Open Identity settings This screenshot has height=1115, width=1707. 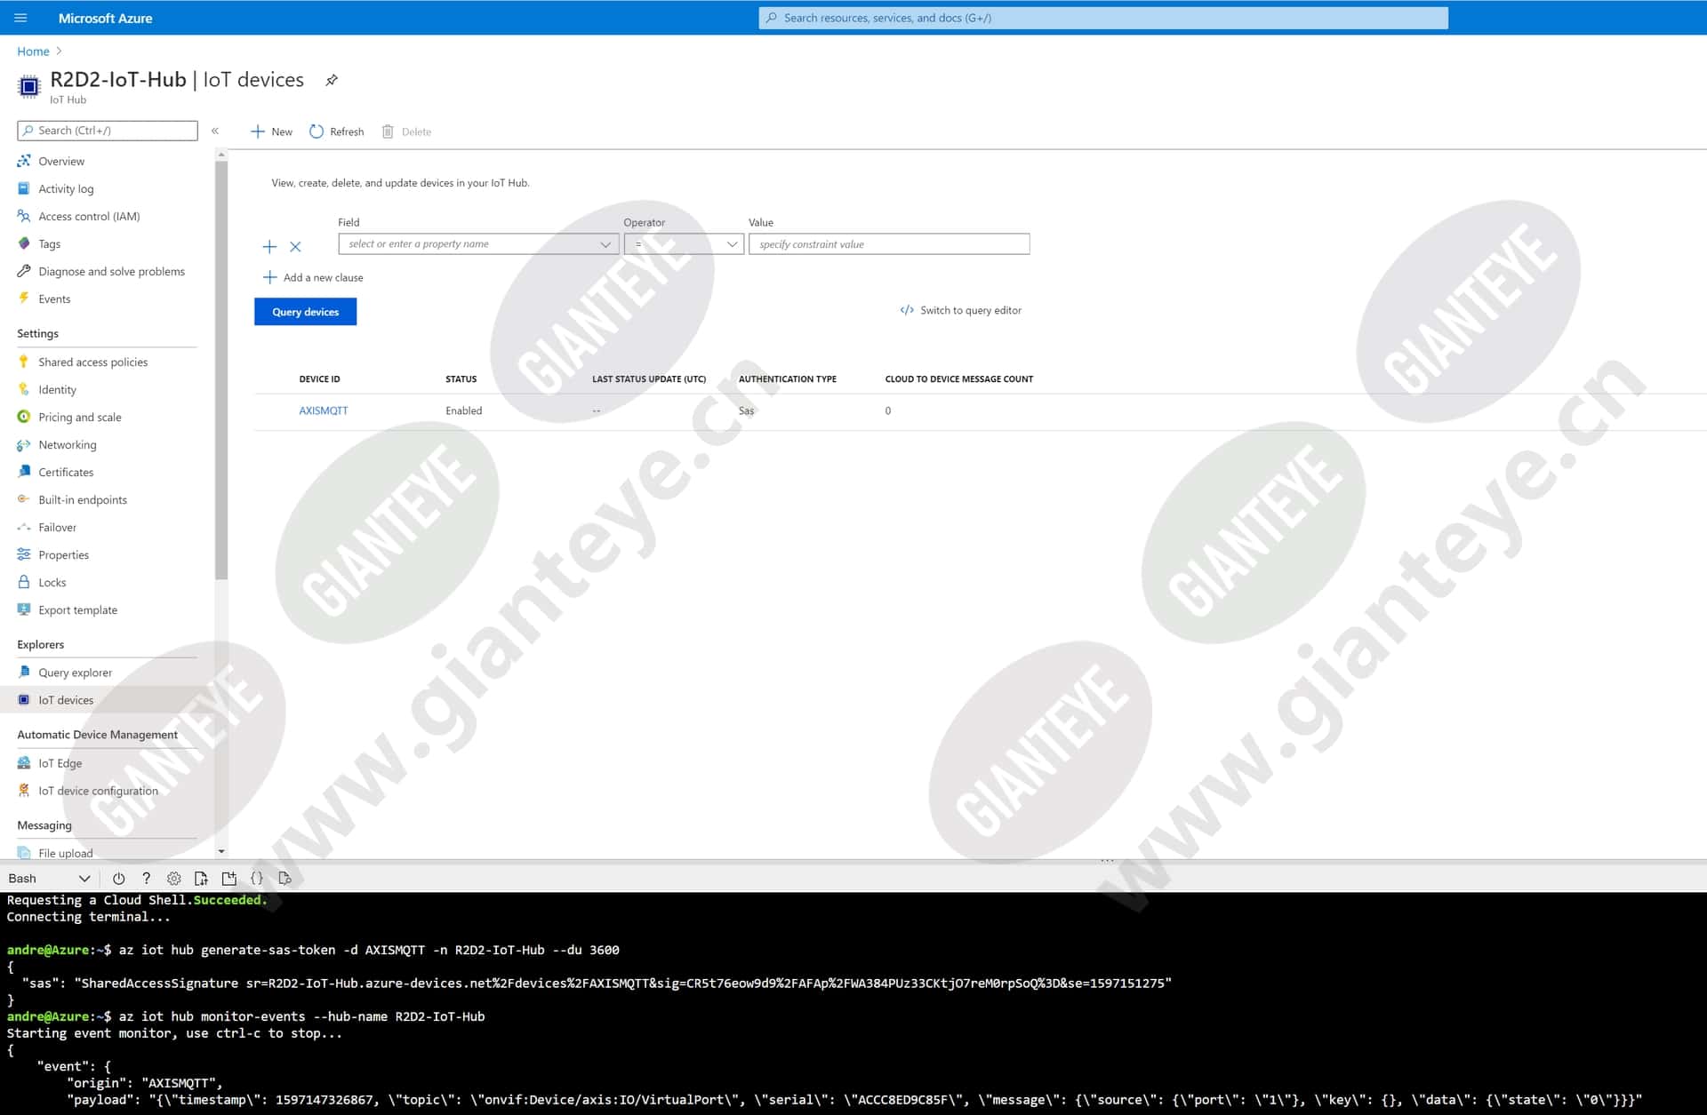[57, 389]
